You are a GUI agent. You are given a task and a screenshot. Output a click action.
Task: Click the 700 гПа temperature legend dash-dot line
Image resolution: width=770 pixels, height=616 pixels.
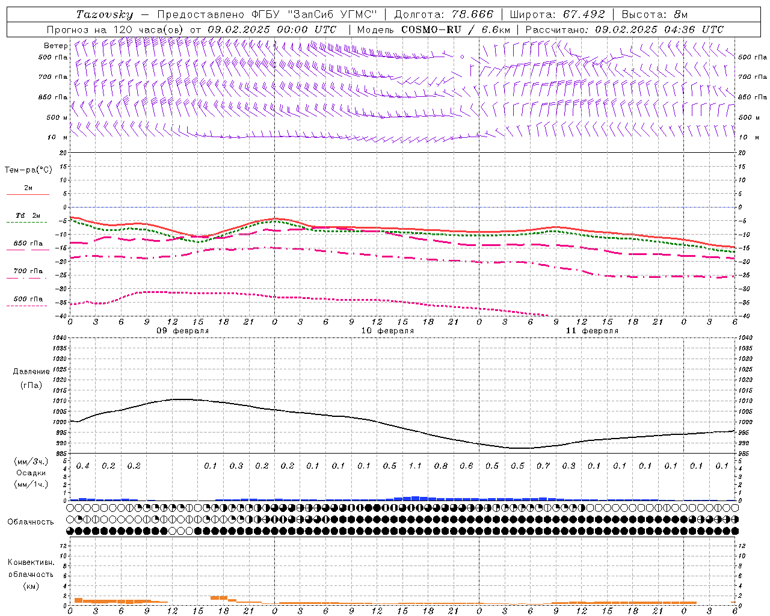coord(27,278)
